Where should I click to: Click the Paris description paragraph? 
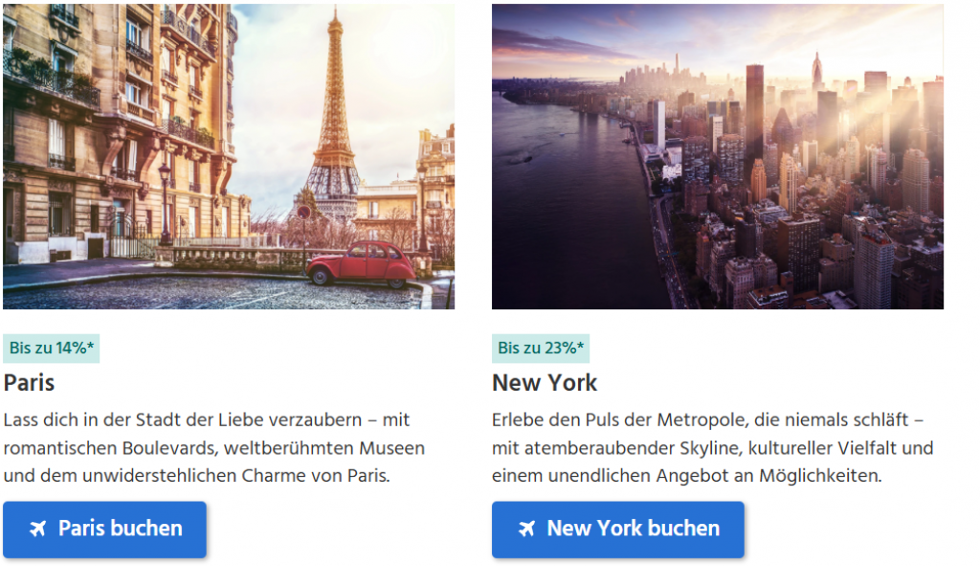[213, 448]
